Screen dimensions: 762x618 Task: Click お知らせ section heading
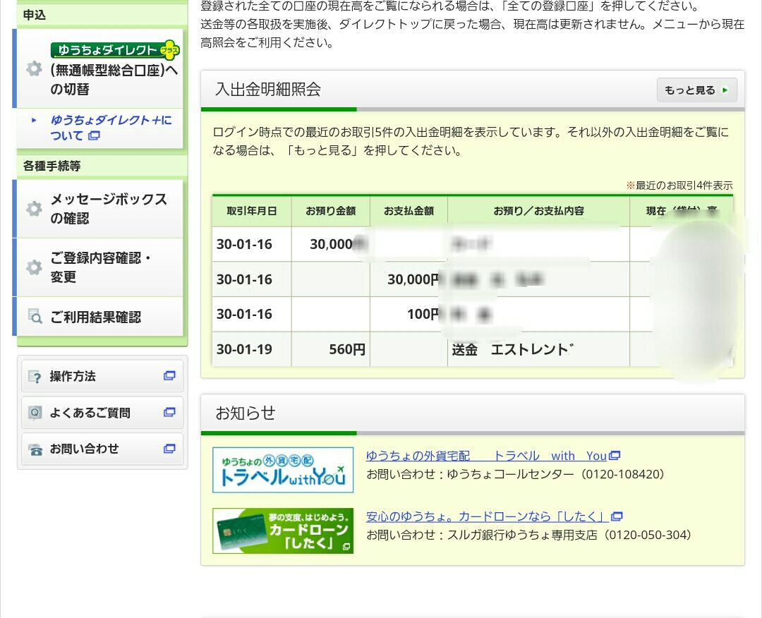tap(246, 413)
